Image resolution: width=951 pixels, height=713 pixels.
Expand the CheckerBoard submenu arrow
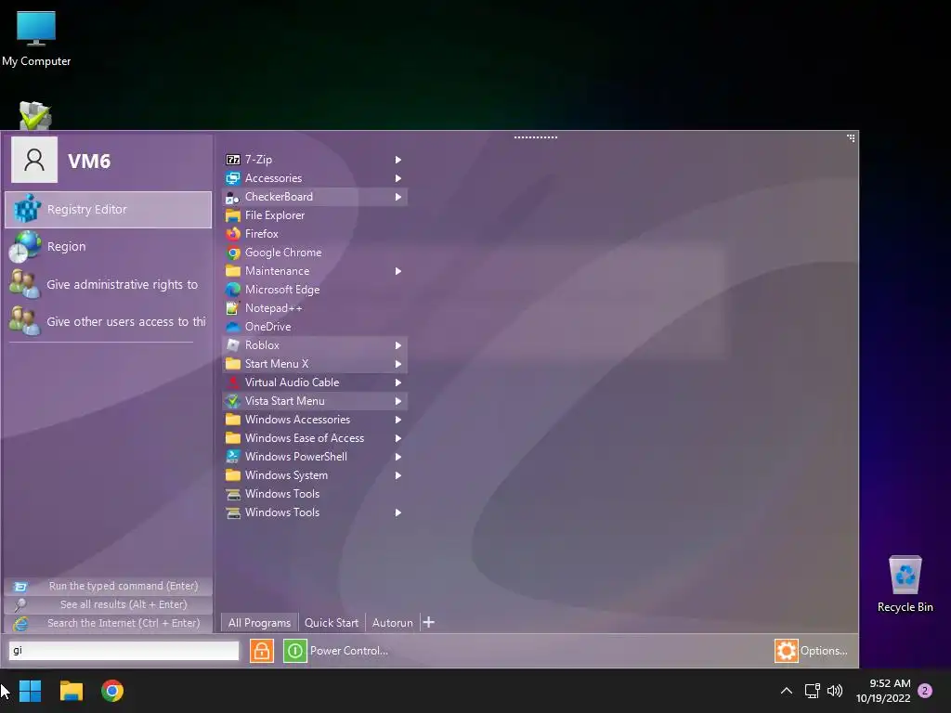tap(398, 197)
